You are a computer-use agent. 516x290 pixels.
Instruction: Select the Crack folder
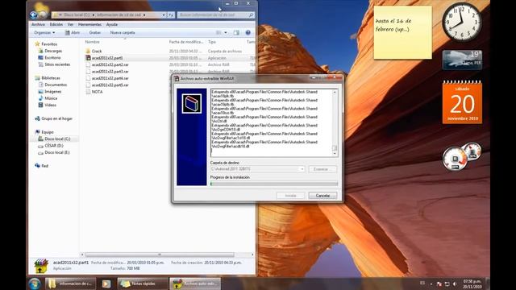[97, 51]
